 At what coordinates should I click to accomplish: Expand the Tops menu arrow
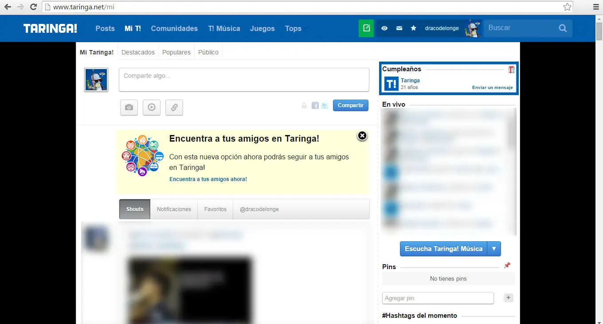305,29
